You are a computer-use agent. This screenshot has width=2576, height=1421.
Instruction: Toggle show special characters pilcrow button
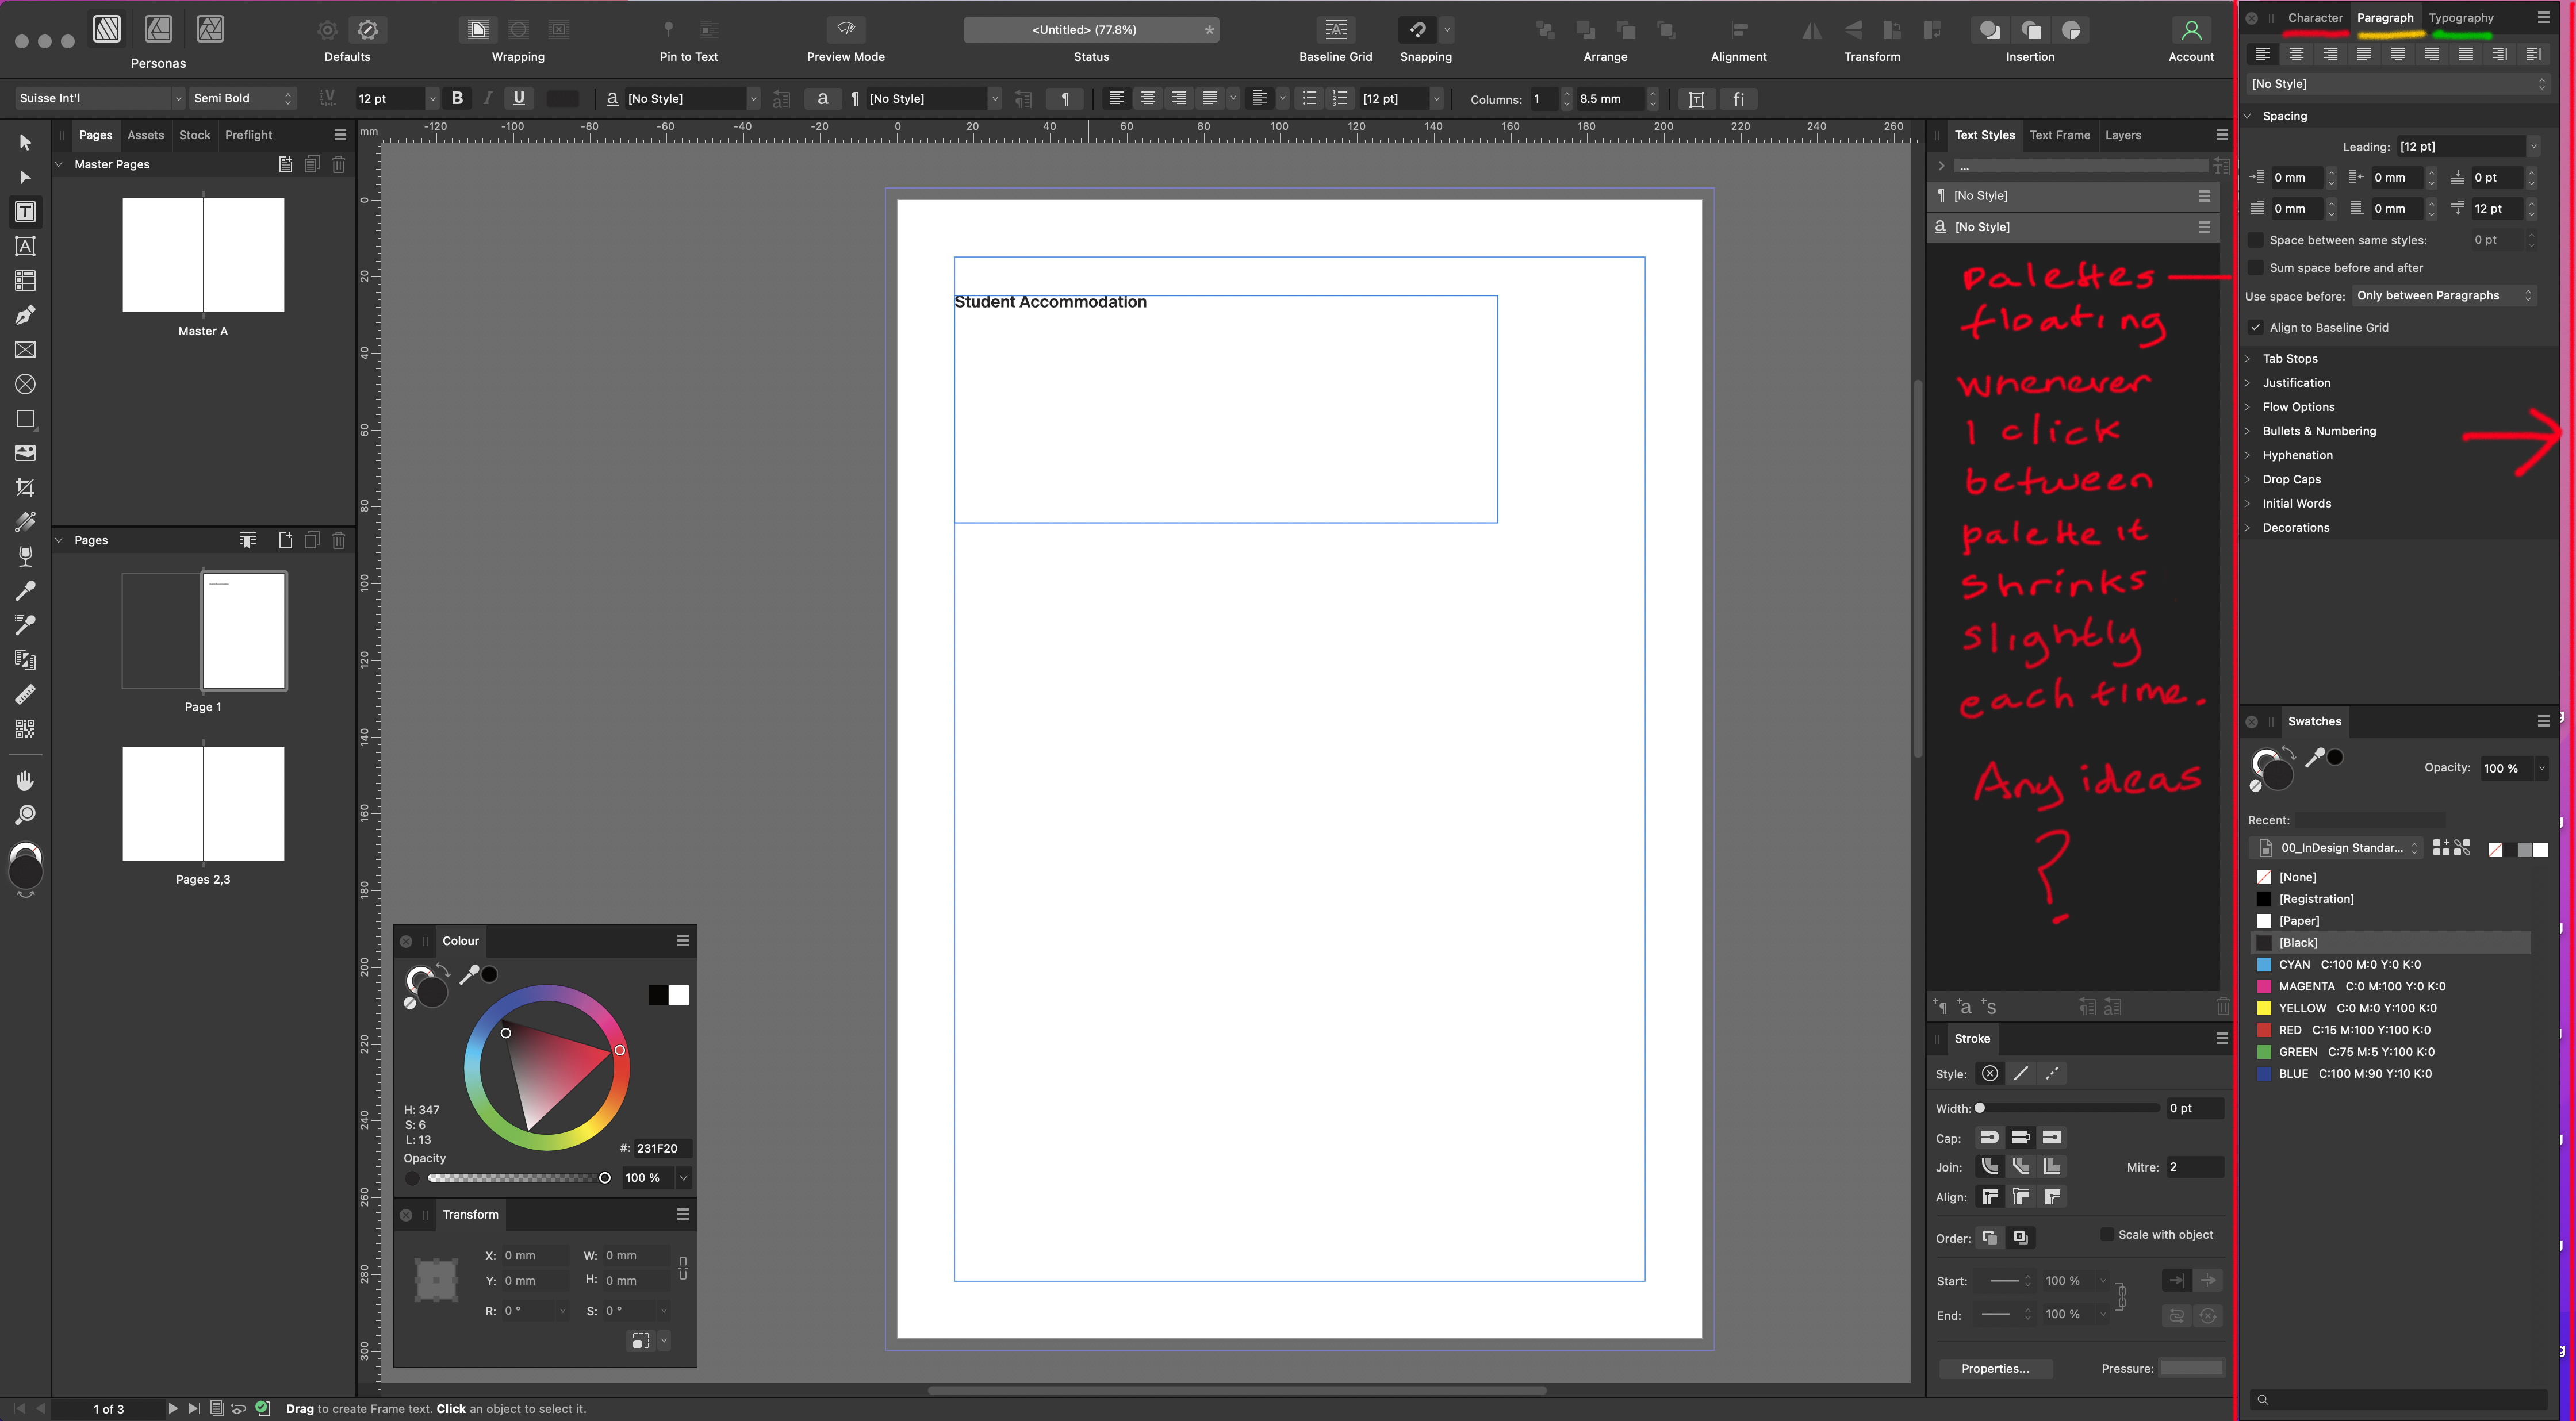point(1065,98)
